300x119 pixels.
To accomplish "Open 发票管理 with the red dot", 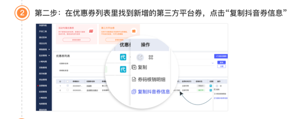I will pos(43,86).
